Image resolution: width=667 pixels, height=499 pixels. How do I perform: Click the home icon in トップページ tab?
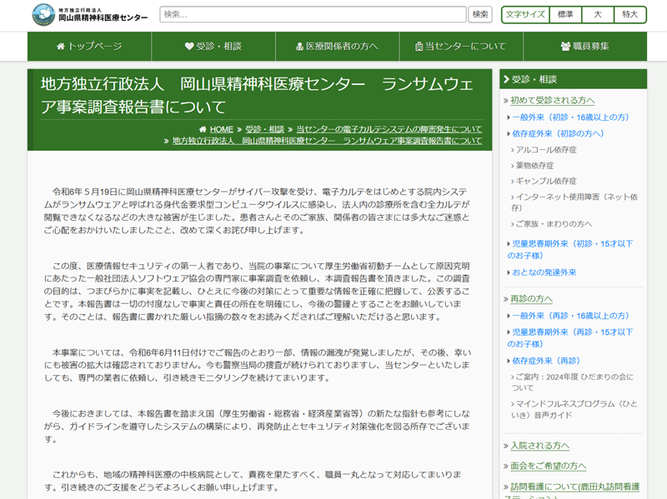pos(61,47)
